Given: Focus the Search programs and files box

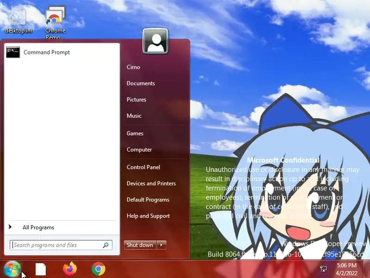Looking at the screenshot, I should pos(61,245).
